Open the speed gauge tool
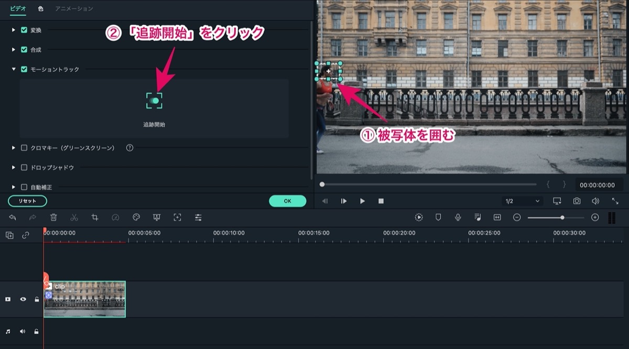The image size is (629, 349). coord(115,217)
